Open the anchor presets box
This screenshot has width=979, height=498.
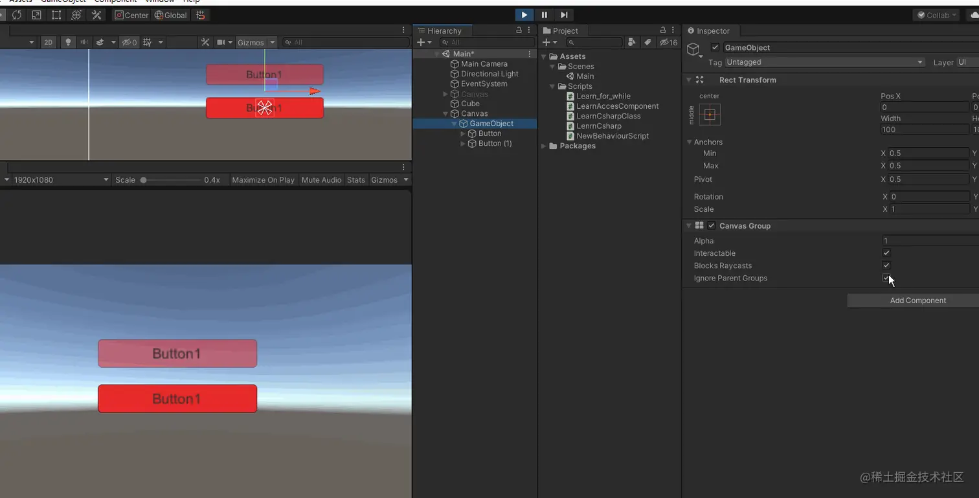click(x=710, y=115)
